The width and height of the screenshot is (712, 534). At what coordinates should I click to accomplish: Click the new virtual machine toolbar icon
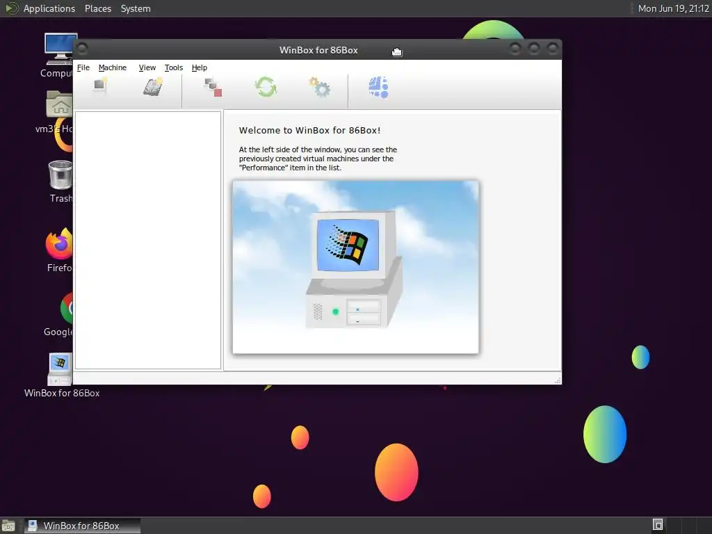point(100,86)
